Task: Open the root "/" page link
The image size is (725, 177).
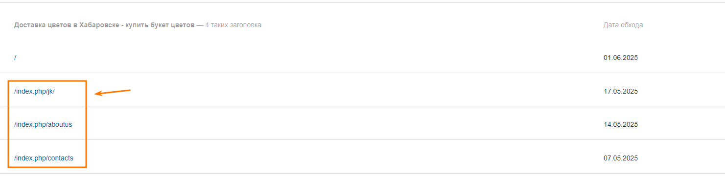Action: click(x=15, y=58)
